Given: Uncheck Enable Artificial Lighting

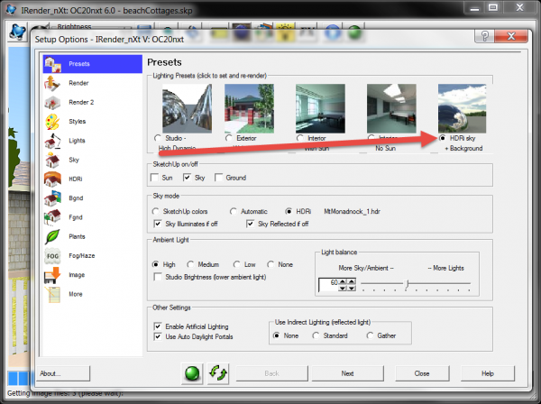Looking at the screenshot, I should pos(158,326).
